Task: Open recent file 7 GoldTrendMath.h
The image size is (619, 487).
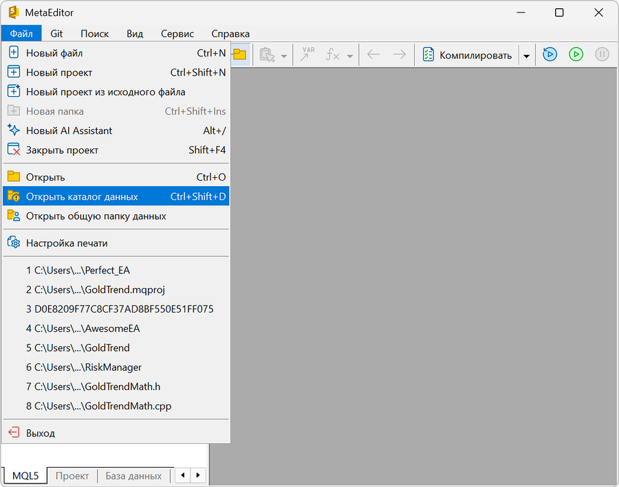Action: click(x=116, y=387)
